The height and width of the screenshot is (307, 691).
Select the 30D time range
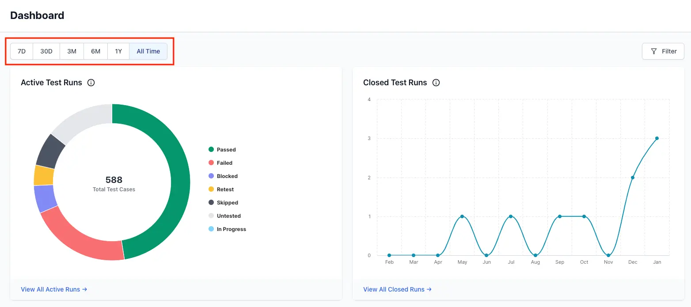(x=46, y=51)
